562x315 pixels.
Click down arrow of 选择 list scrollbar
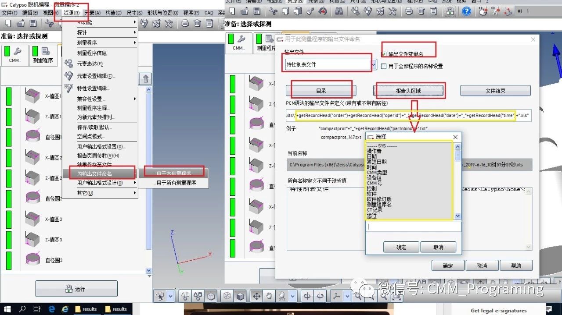coord(458,216)
